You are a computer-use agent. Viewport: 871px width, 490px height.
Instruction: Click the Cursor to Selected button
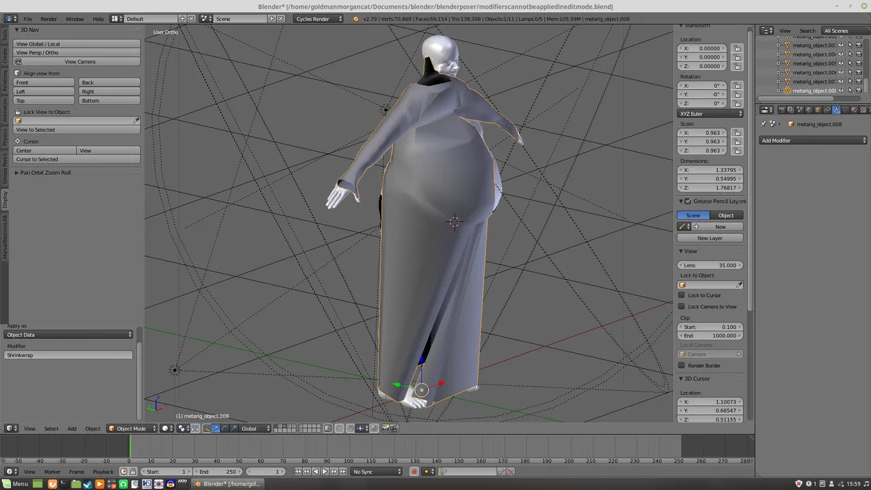(77, 159)
